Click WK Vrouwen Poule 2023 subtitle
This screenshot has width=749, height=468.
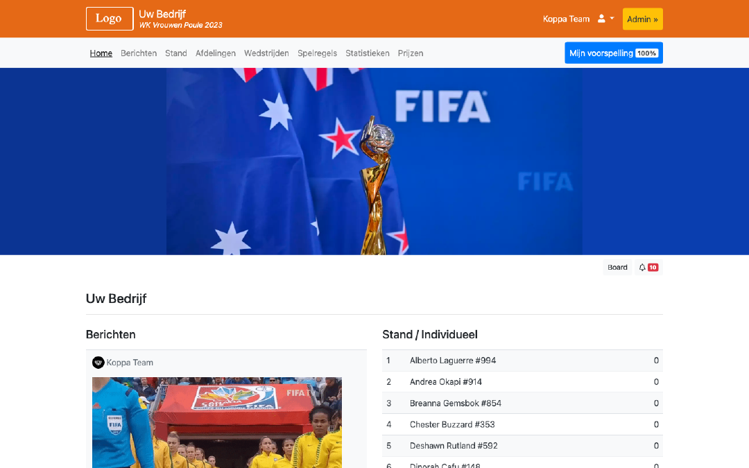click(180, 26)
